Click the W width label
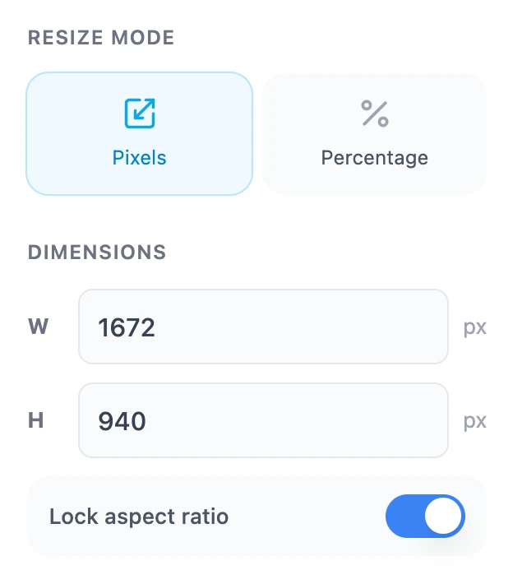513x584 pixels. 38,327
